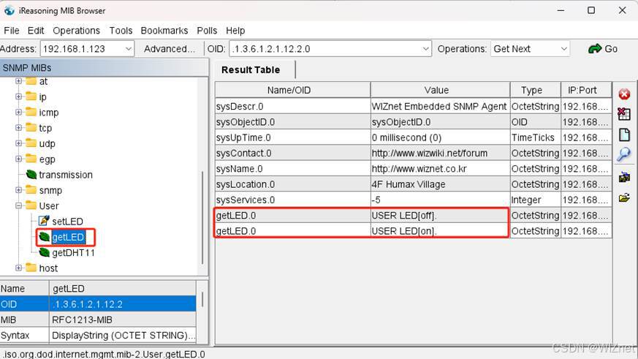Viewport: 638px width, 359px height.
Task: Expand the tcp tree node
Action: (18, 128)
